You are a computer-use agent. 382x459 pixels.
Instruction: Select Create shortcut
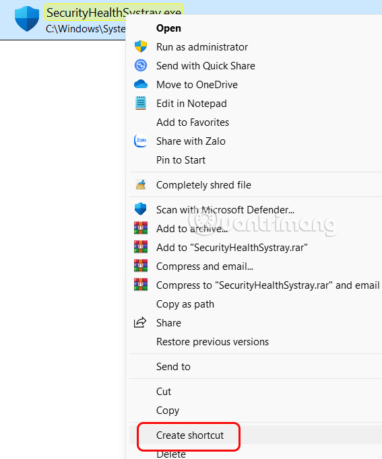click(190, 435)
